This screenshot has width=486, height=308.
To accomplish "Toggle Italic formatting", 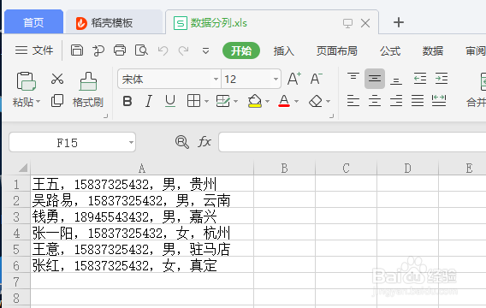I will [149, 101].
